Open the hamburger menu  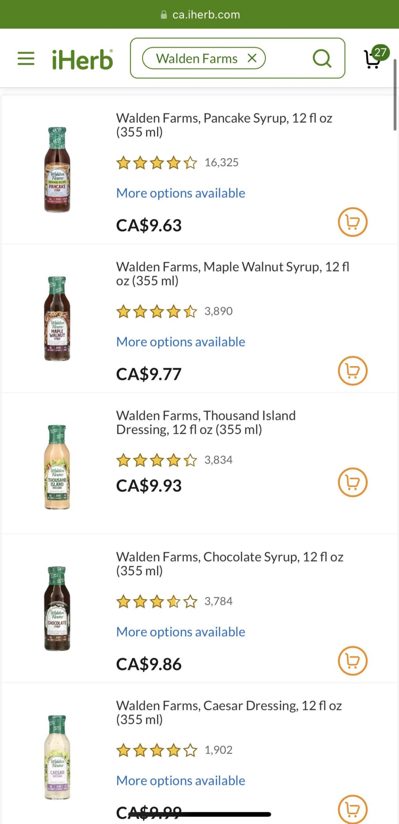pyautogui.click(x=26, y=58)
